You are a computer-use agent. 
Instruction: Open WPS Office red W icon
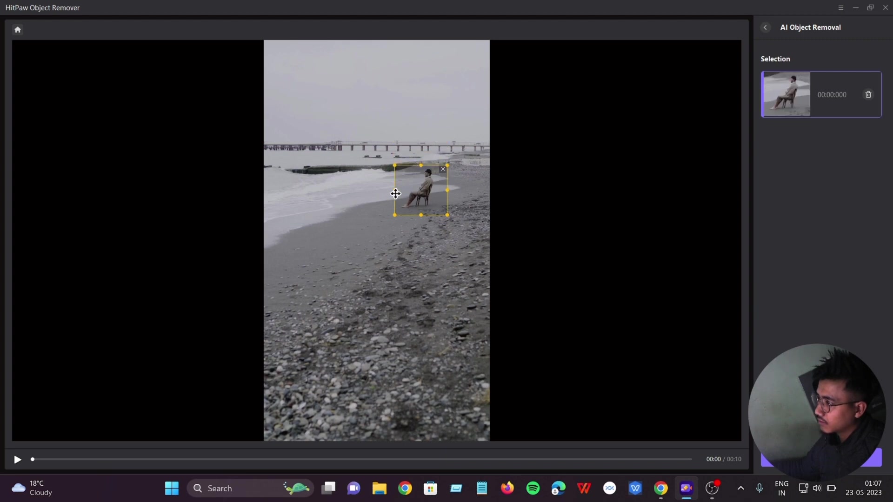pyautogui.click(x=584, y=488)
